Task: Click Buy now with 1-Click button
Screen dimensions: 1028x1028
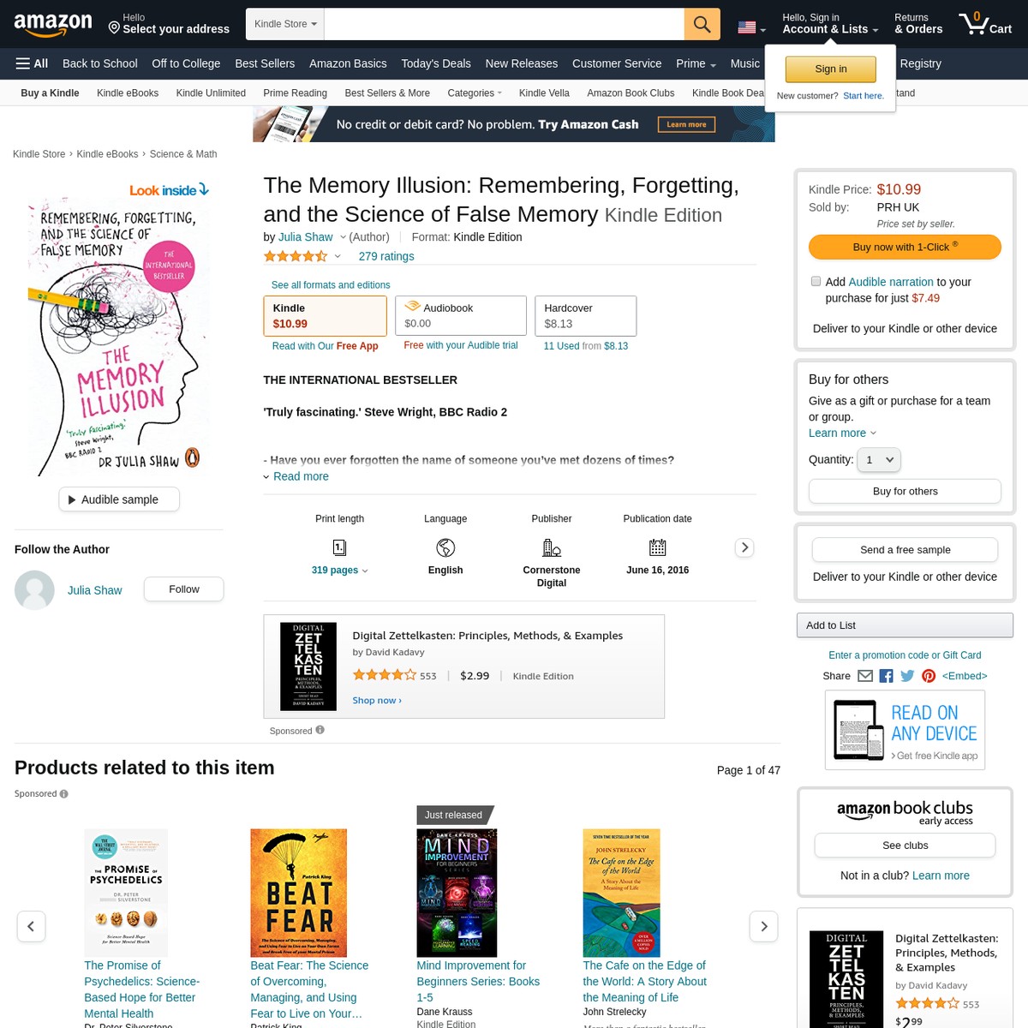Action: [905, 247]
